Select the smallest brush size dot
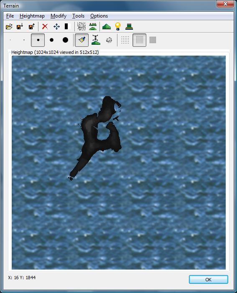This screenshot has width=237, height=293. pyautogui.click(x=10, y=40)
